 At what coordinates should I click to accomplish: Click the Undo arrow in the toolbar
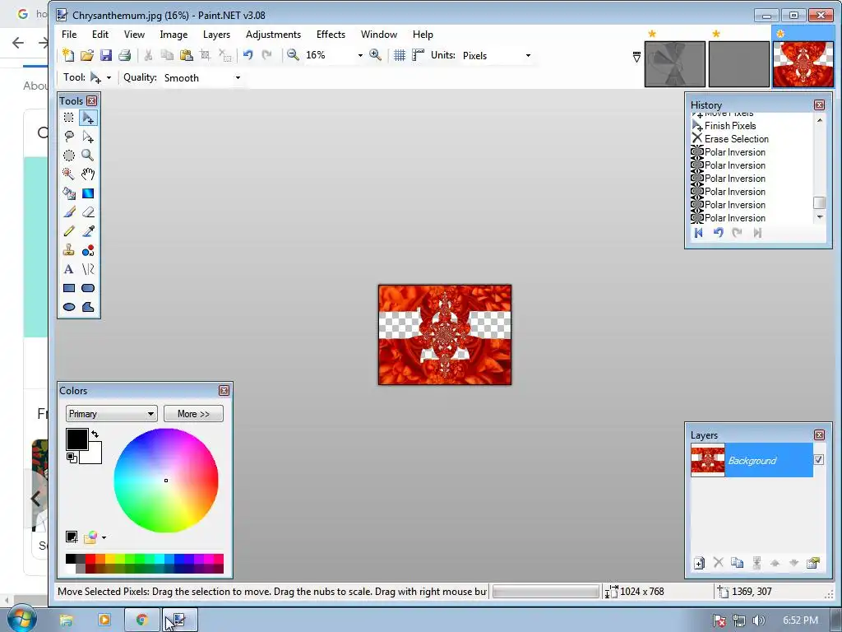[x=248, y=55]
